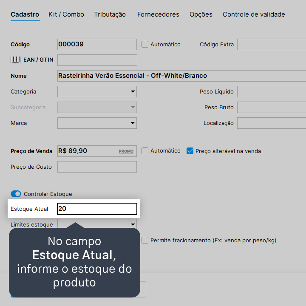The height and width of the screenshot is (306, 306).
Task: Click the barcode icon beside EAN / GTIN
Action: pos(15,60)
